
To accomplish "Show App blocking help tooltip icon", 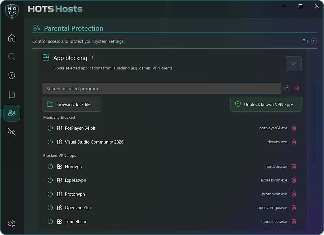I will click(x=92, y=58).
